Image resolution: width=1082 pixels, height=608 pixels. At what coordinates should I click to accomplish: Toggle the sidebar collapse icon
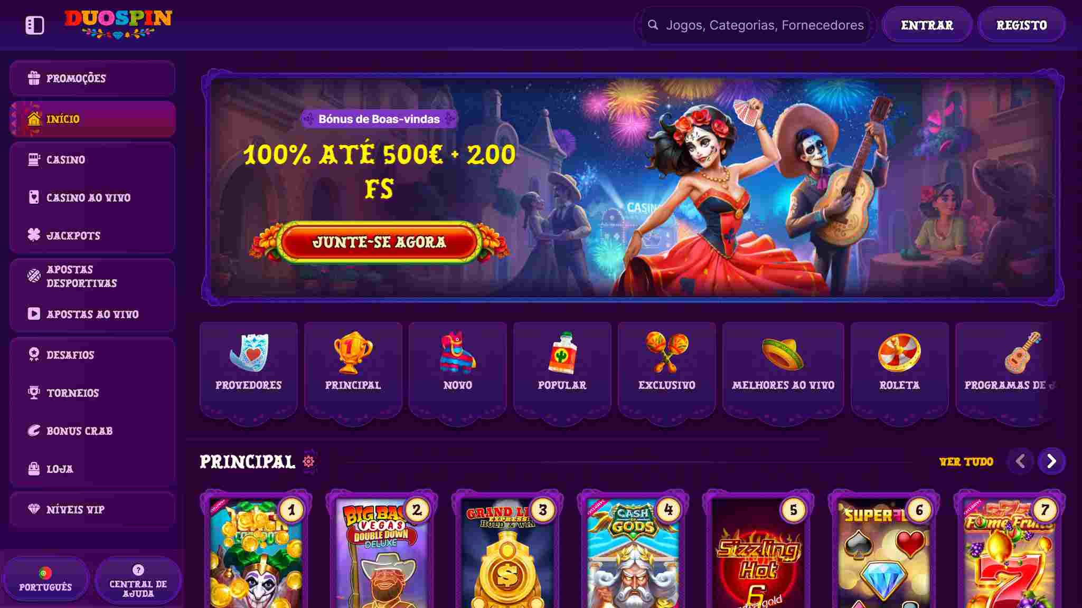click(x=35, y=25)
